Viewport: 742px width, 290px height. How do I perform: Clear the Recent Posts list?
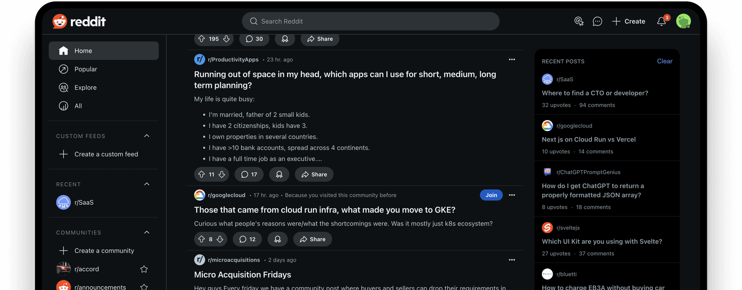click(664, 61)
